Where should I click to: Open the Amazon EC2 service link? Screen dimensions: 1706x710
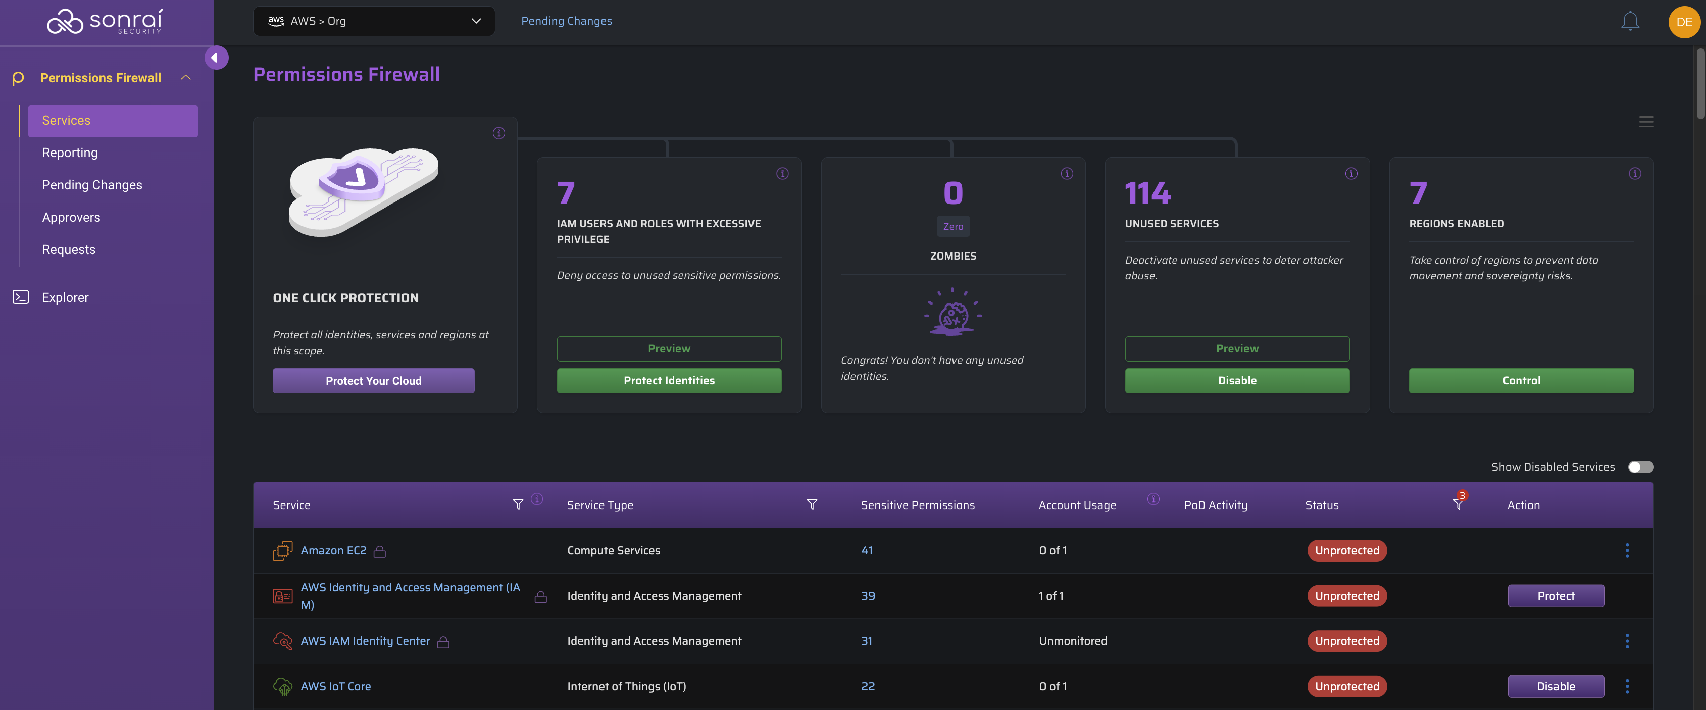(x=333, y=550)
